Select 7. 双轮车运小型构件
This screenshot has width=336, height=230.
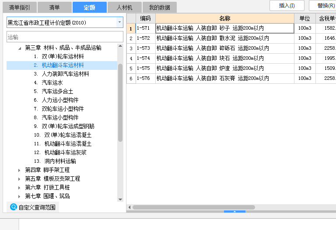pyautogui.click(x=59, y=109)
